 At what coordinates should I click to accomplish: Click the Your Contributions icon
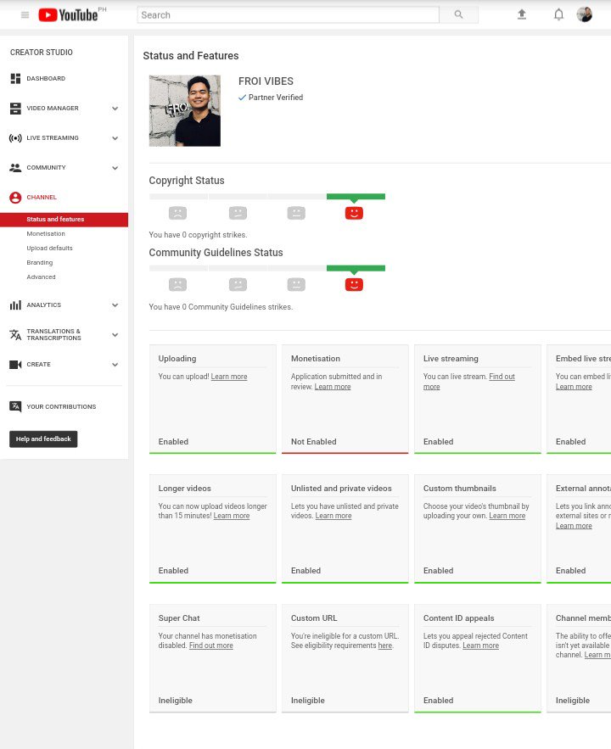pyautogui.click(x=15, y=406)
